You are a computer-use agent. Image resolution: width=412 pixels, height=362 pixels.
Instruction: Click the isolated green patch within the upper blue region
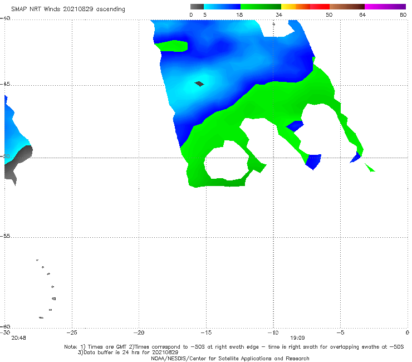point(171,46)
